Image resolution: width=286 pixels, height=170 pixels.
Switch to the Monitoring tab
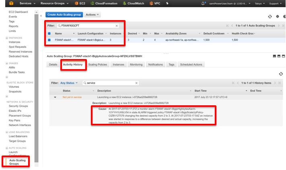pos(136,64)
